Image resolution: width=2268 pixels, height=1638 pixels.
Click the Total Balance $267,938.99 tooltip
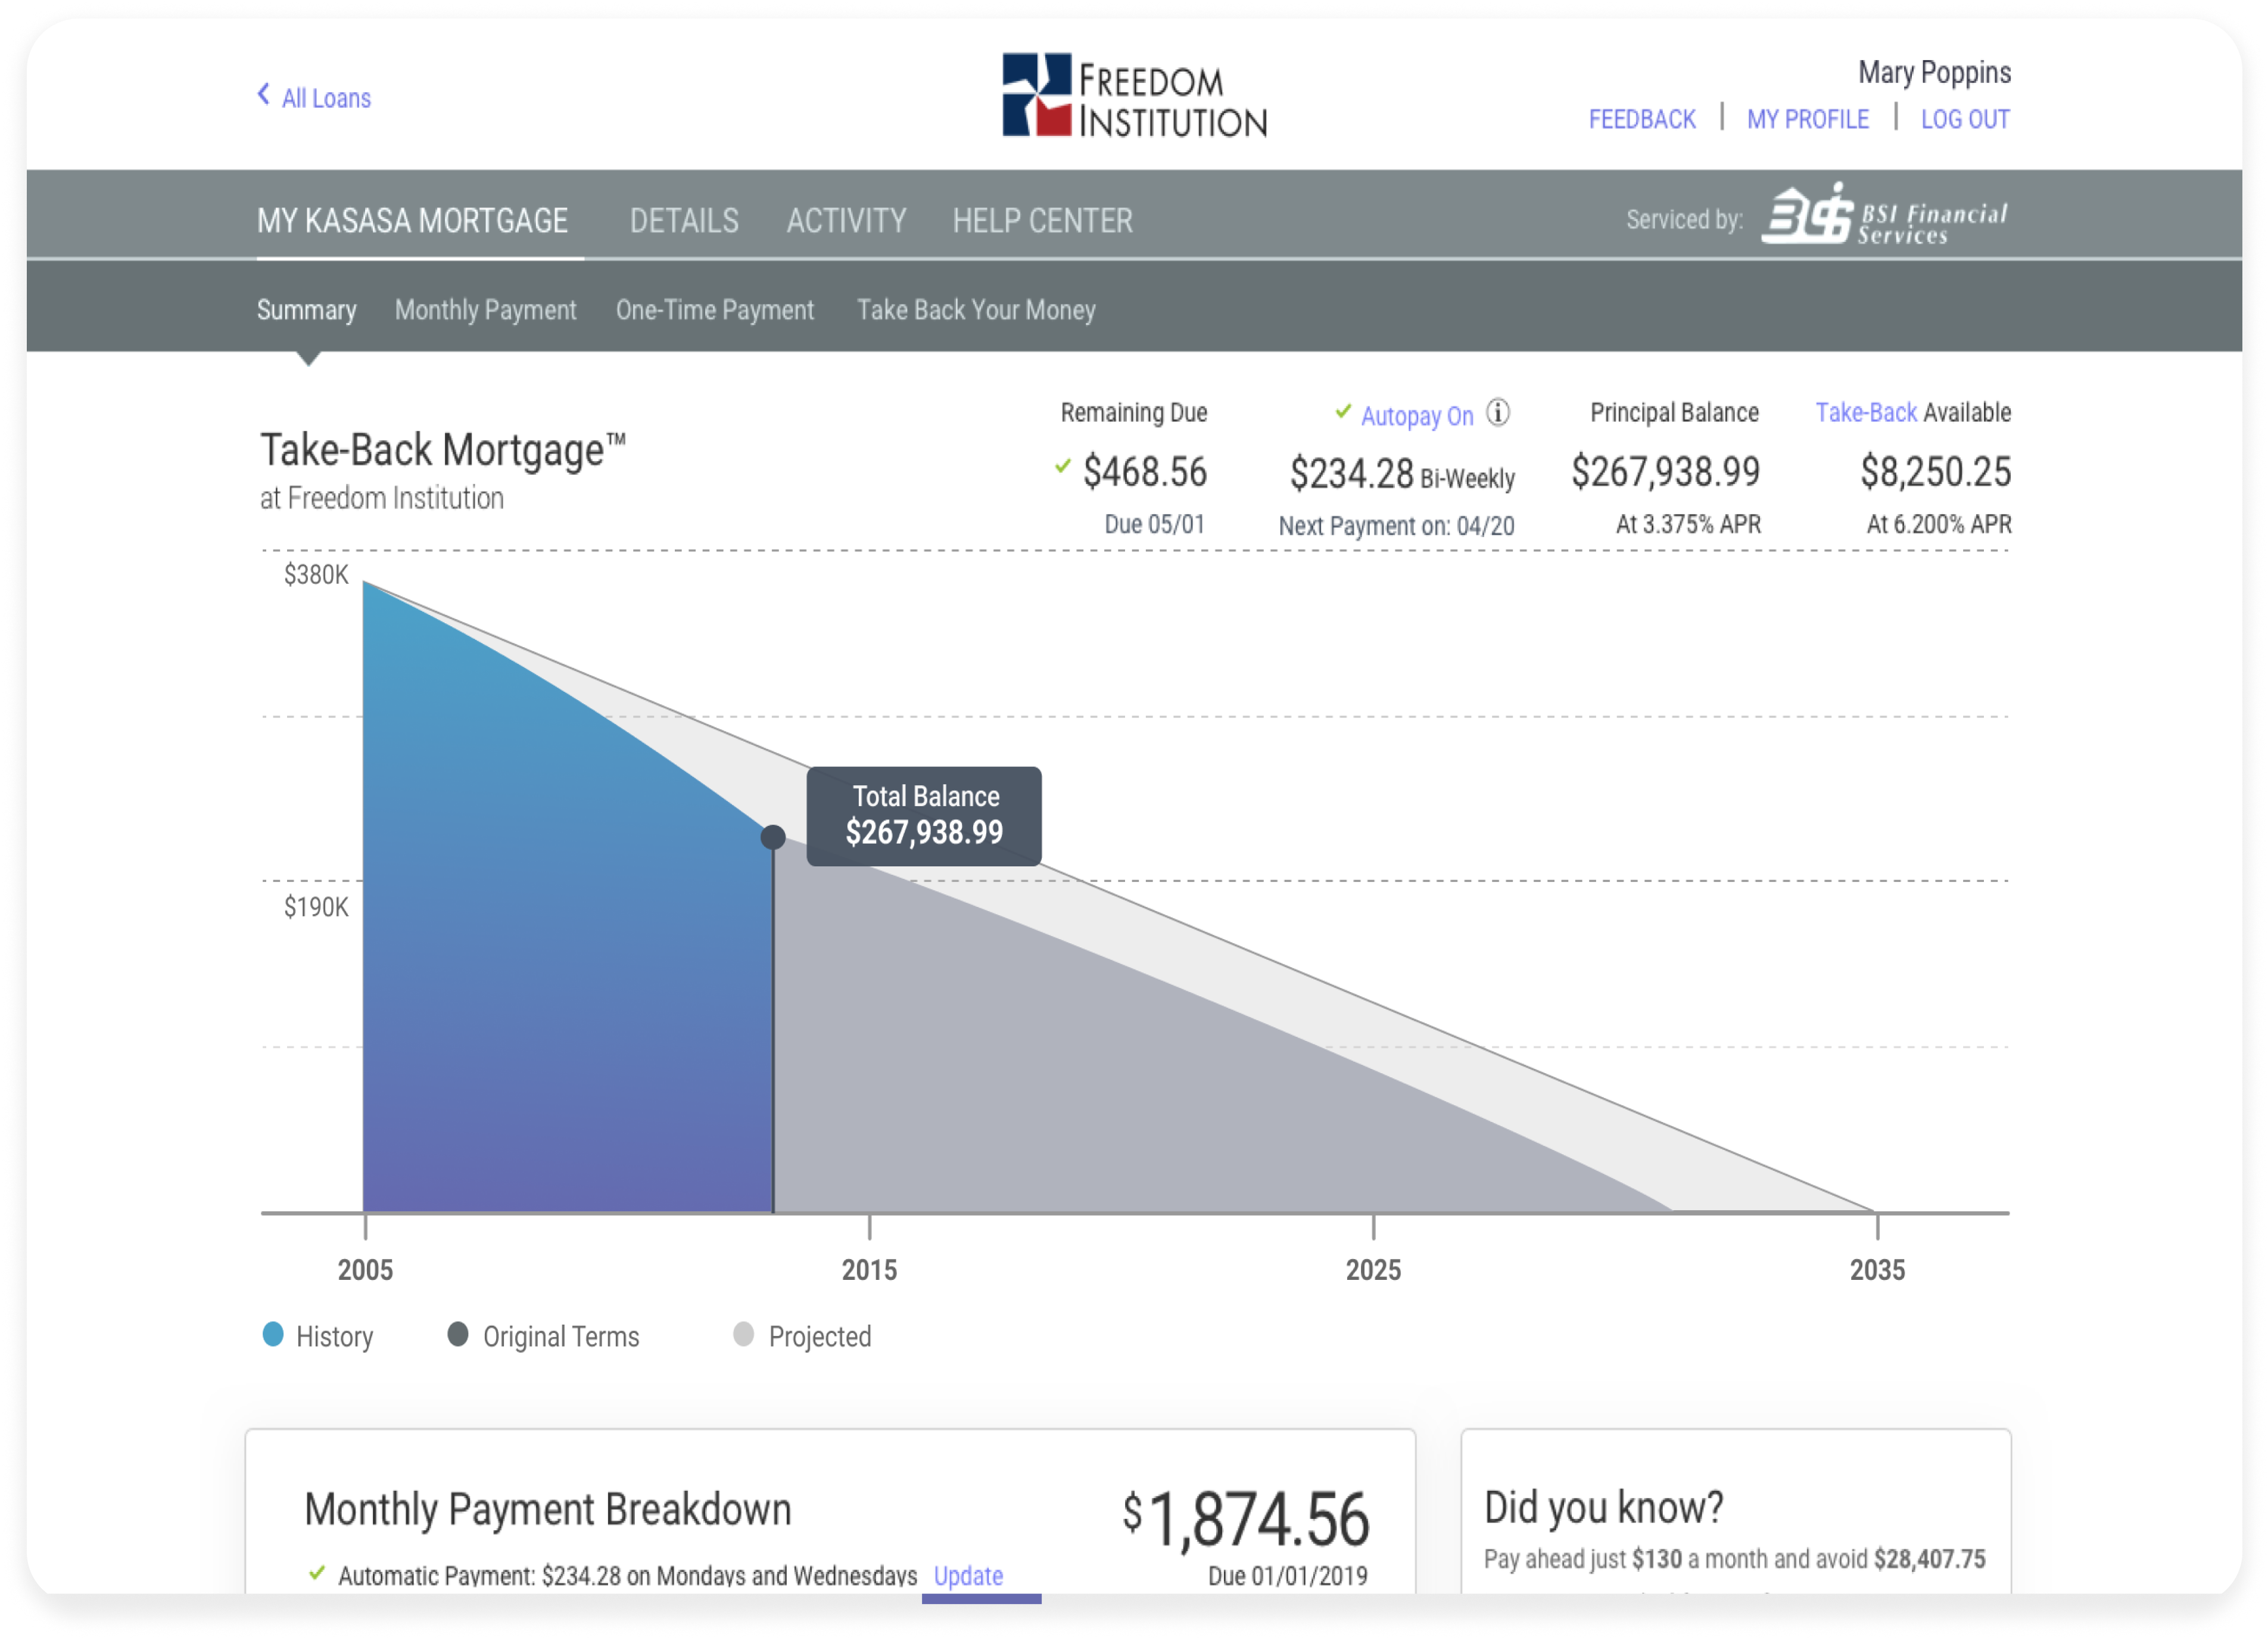[x=924, y=816]
